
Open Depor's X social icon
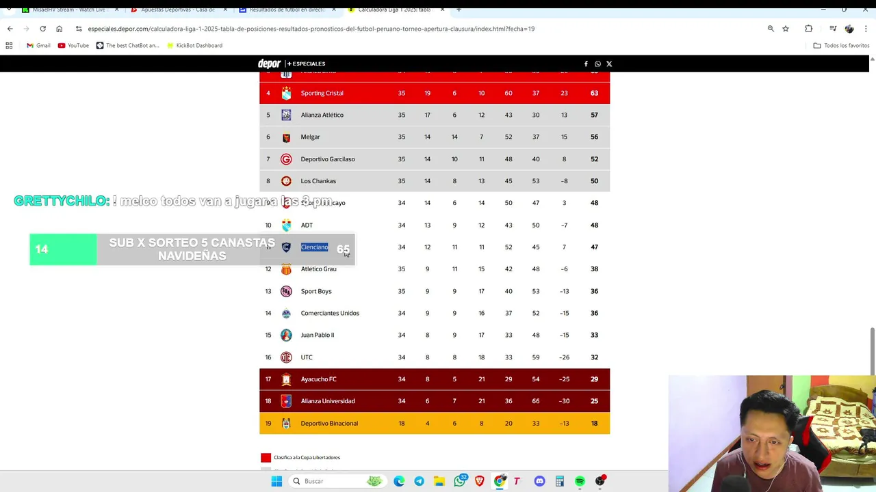click(x=609, y=64)
